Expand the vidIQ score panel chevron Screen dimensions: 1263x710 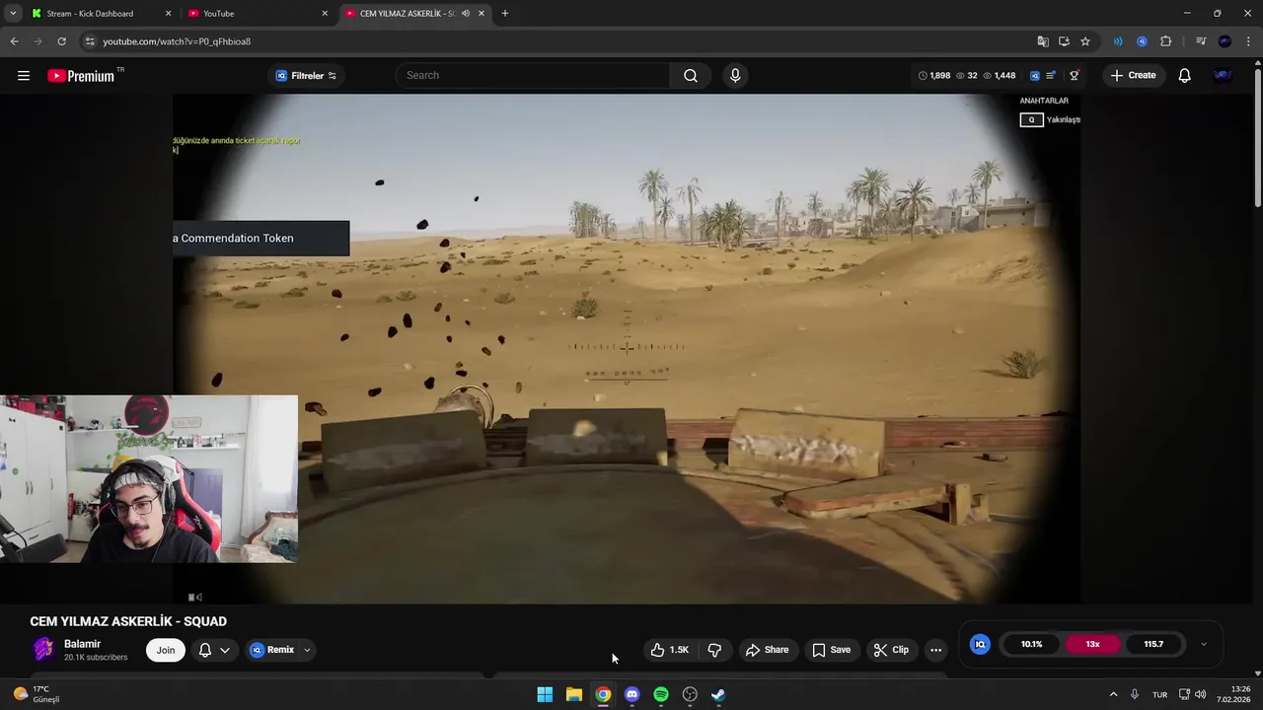[1203, 644]
